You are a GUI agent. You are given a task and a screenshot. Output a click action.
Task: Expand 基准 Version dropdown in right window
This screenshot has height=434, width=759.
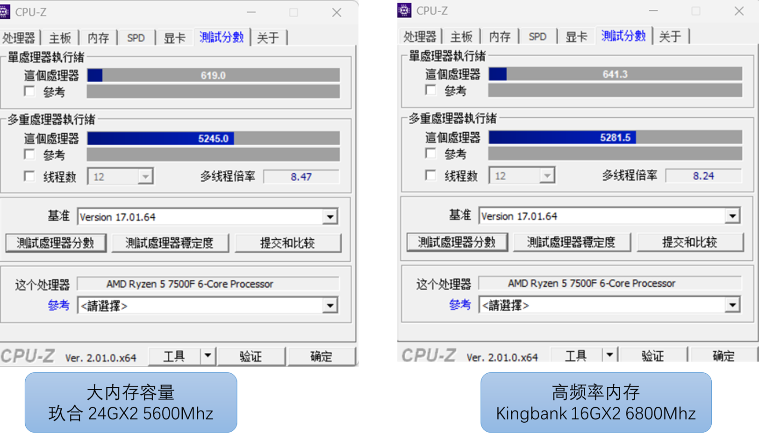[732, 216]
